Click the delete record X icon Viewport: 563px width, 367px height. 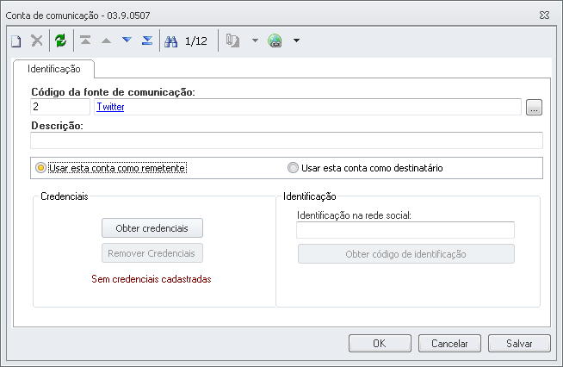(x=37, y=40)
